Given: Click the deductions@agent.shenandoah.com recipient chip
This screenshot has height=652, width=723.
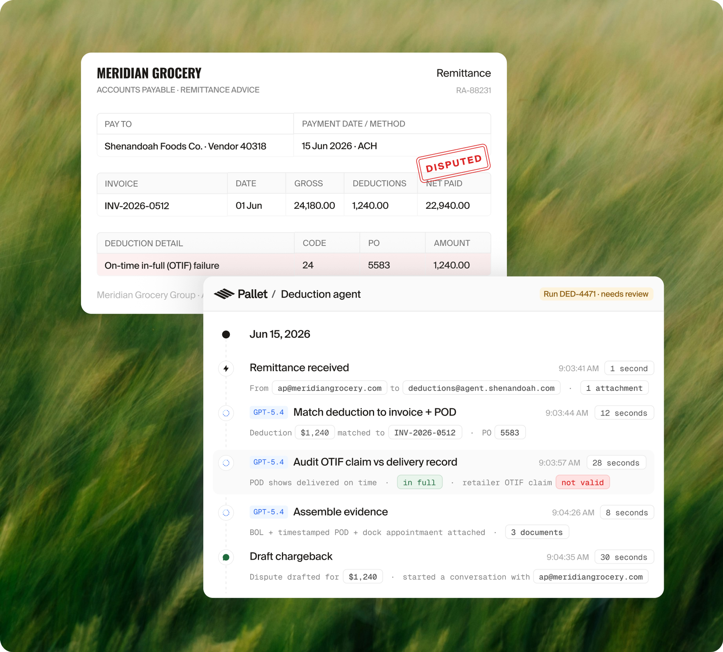Looking at the screenshot, I should coord(481,388).
